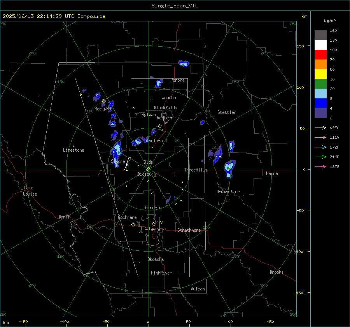Click the light blue 20 kg/m2 legend swatch
The height and width of the screenshot is (327, 350).
click(x=320, y=94)
